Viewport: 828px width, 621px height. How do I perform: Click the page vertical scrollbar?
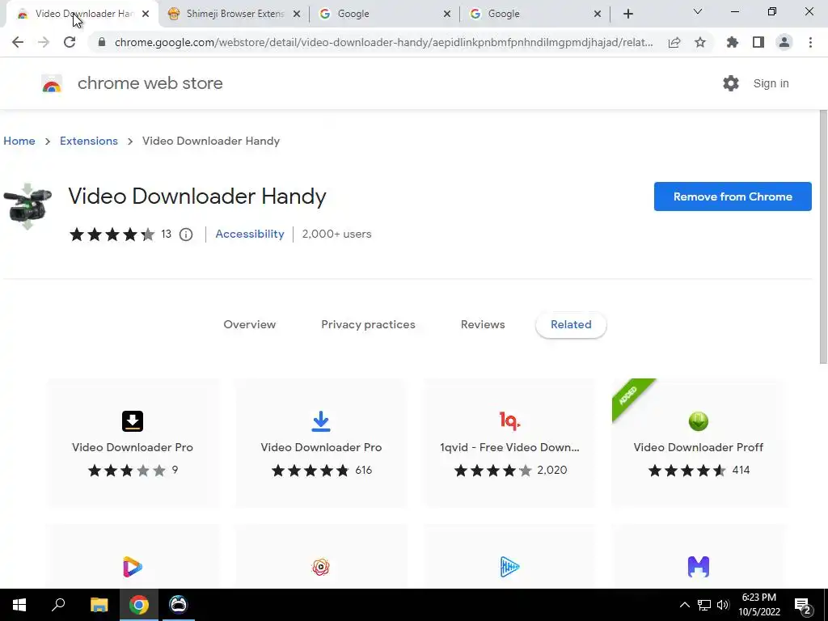click(x=823, y=237)
